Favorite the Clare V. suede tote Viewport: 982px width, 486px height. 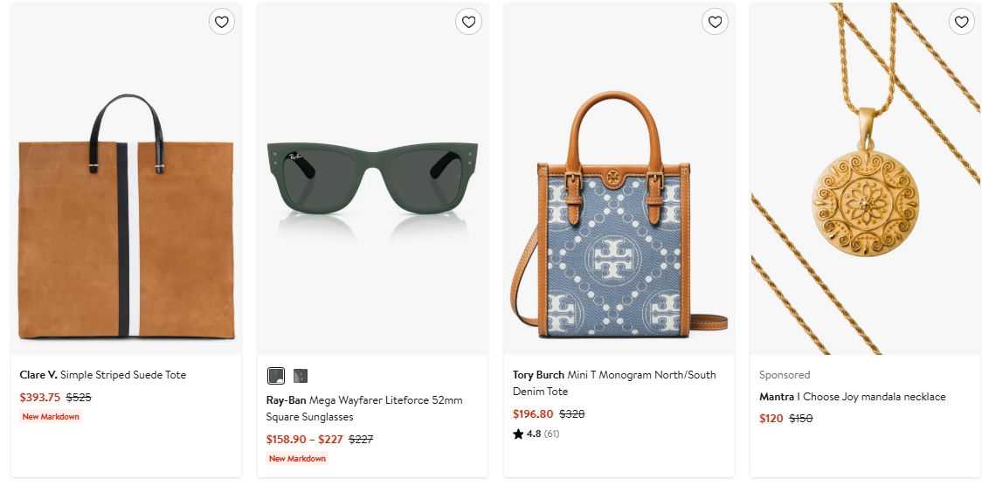coord(222,22)
